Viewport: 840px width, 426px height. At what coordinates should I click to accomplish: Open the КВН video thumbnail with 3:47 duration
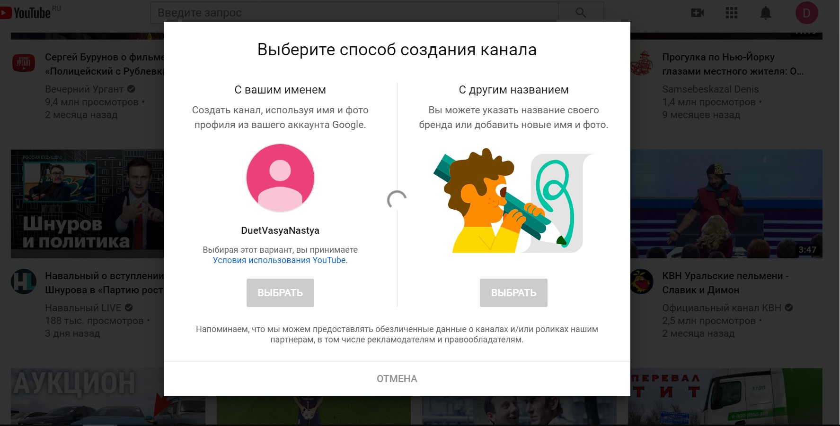(726, 204)
